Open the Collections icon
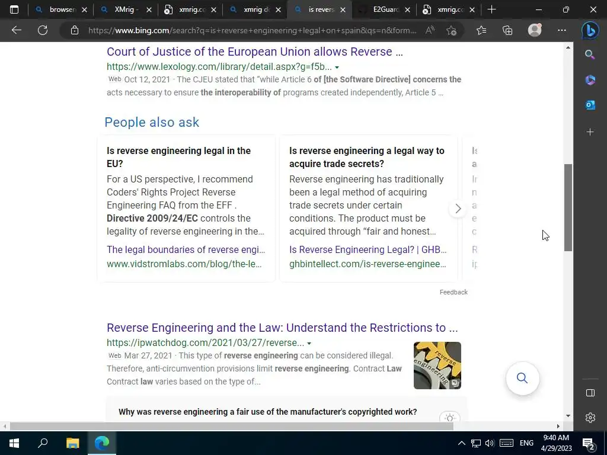 click(507, 30)
